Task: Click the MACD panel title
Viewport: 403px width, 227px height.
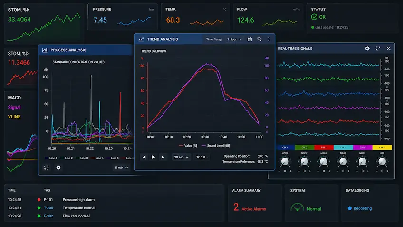Action: 14,98
